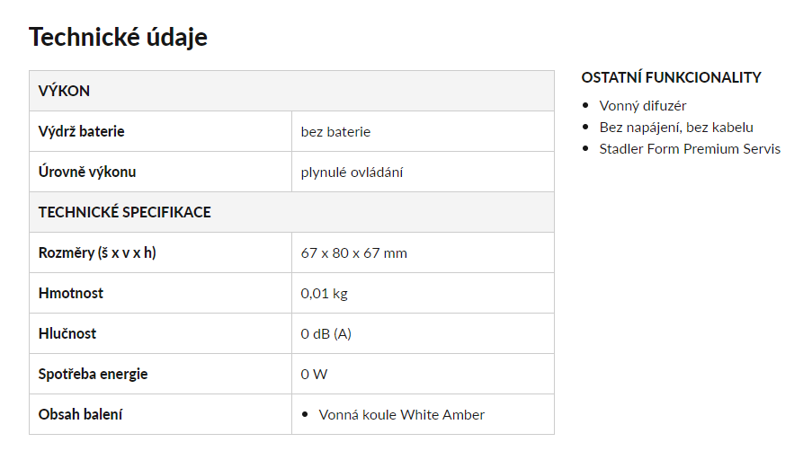The width and height of the screenshot is (803, 451).
Task: Select the bez baterie value cell
Action: pos(423,131)
